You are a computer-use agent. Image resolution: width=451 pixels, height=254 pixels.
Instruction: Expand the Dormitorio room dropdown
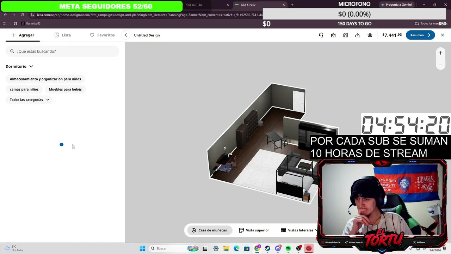pos(19,66)
